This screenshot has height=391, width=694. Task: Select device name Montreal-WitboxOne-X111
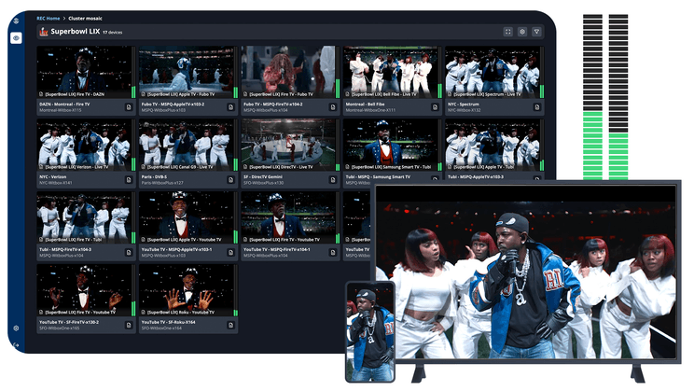(x=370, y=110)
